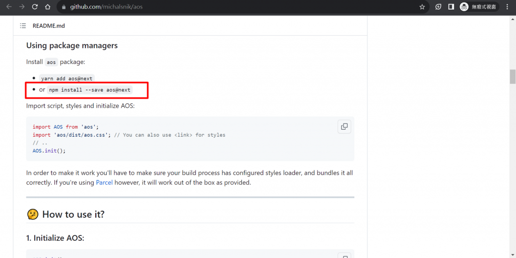The height and width of the screenshot is (258, 516).
Task: Open the Chrome three-dot menu
Action: [x=507, y=7]
